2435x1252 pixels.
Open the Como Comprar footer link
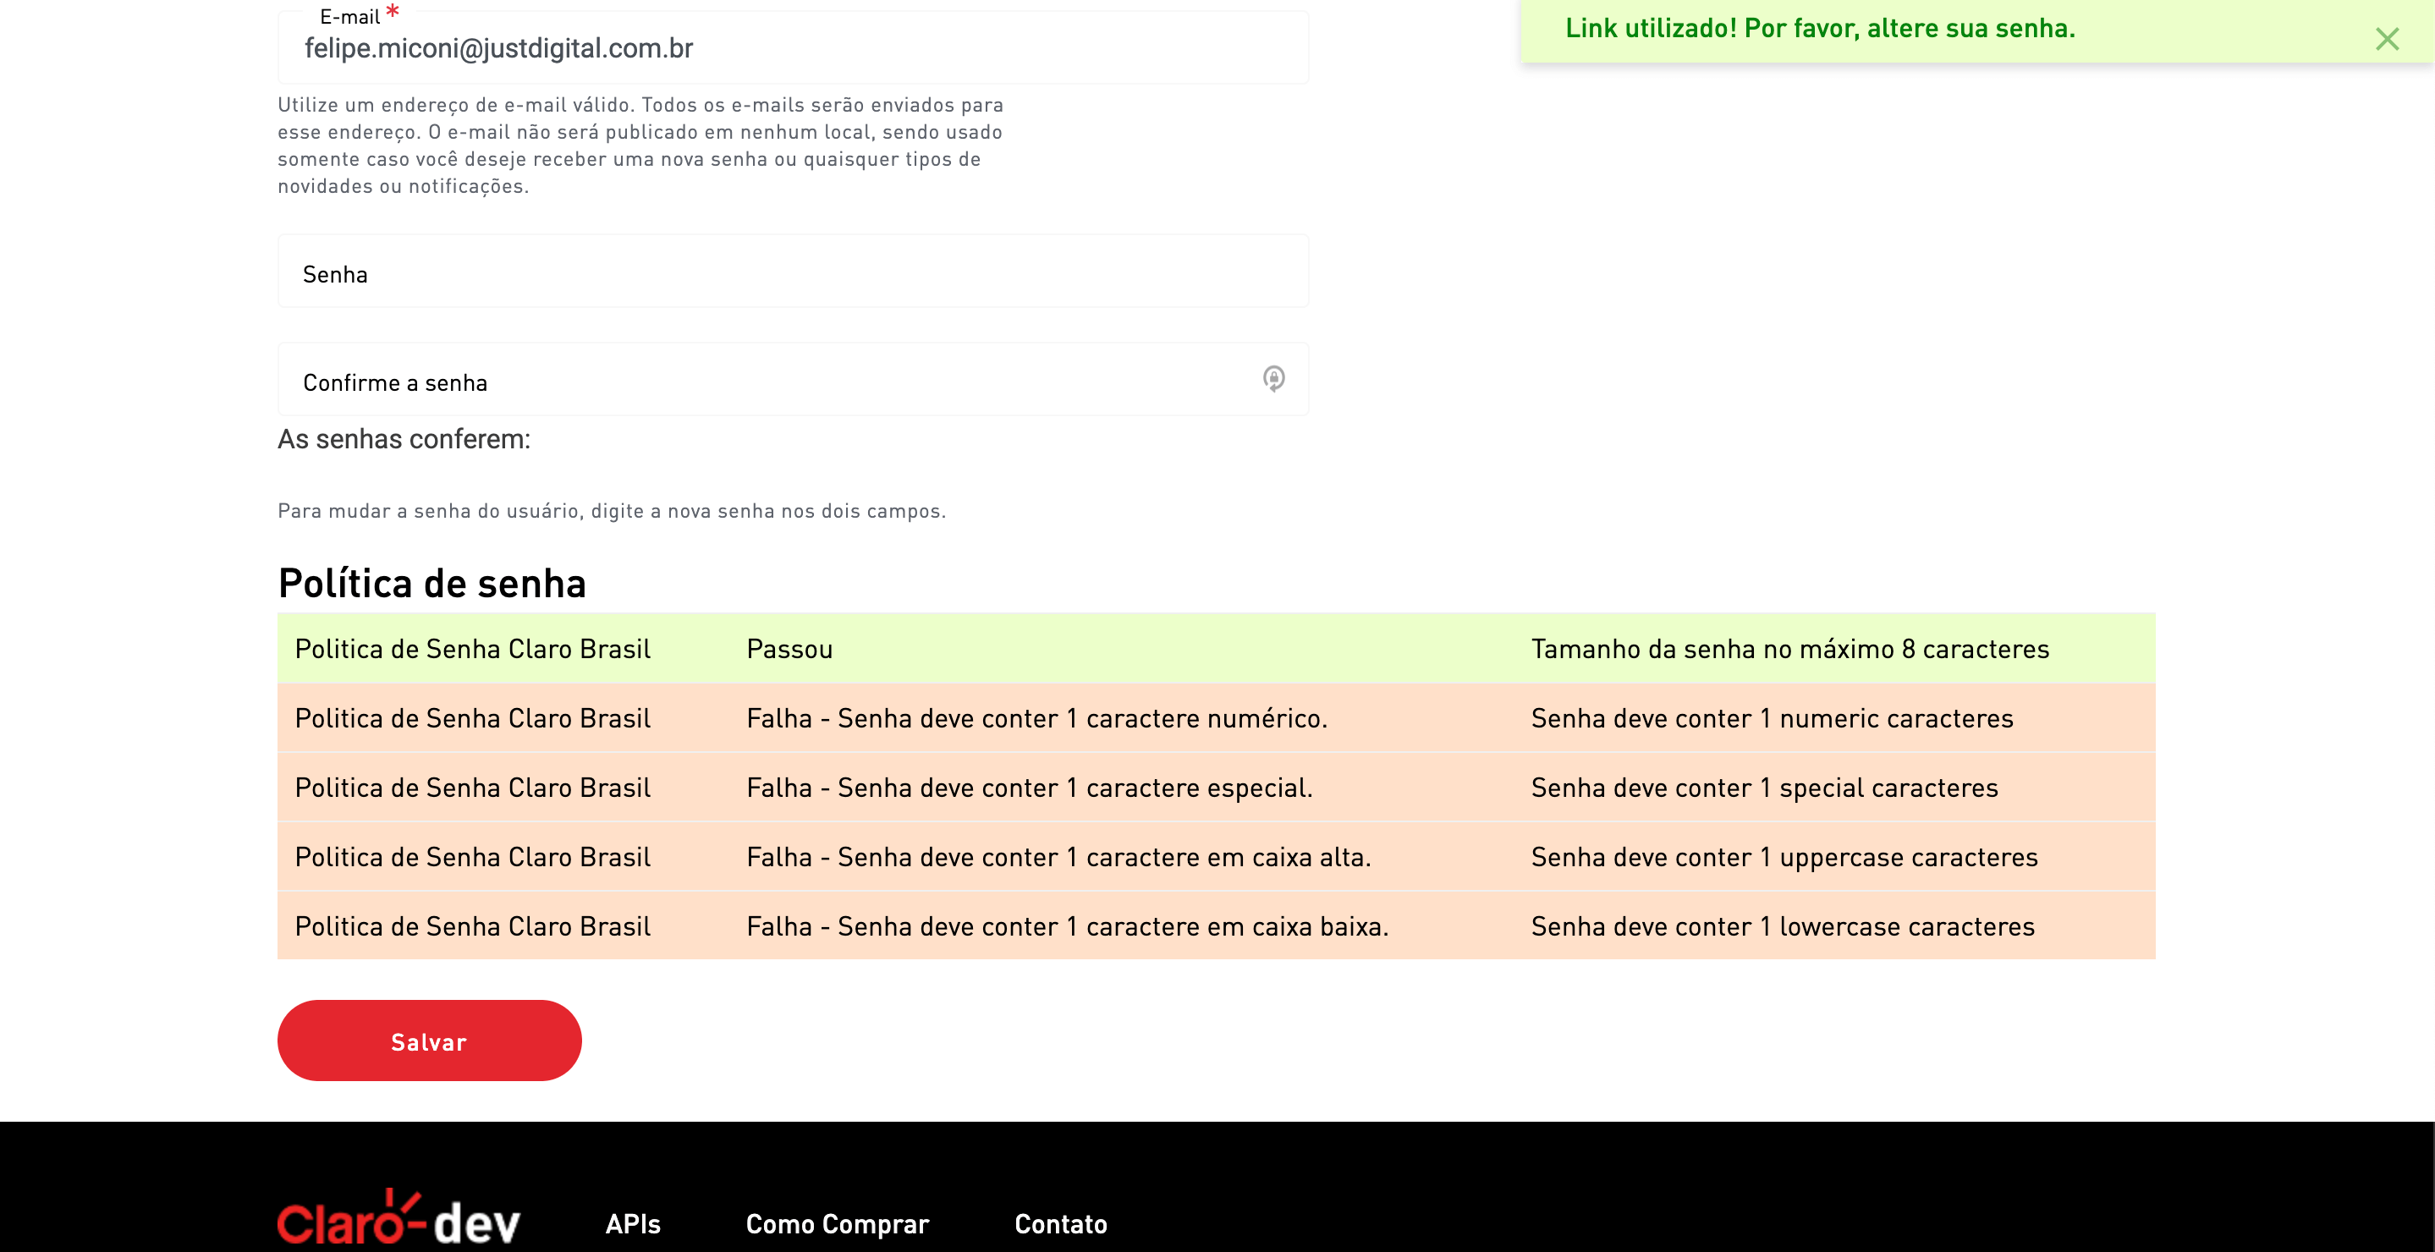coord(837,1223)
